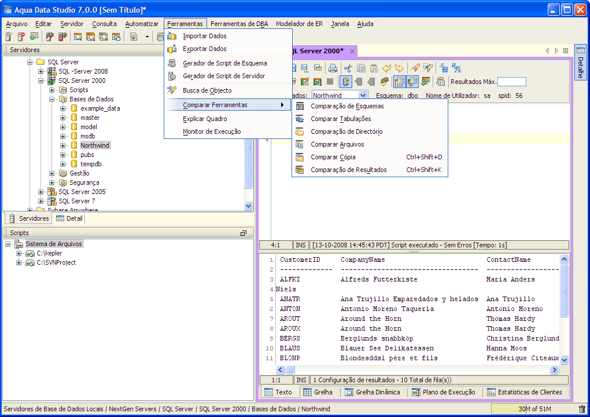Click the Importar Dados icon

(172, 36)
